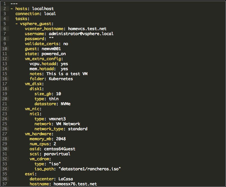Click the datastore value NVMe

tap(66, 104)
